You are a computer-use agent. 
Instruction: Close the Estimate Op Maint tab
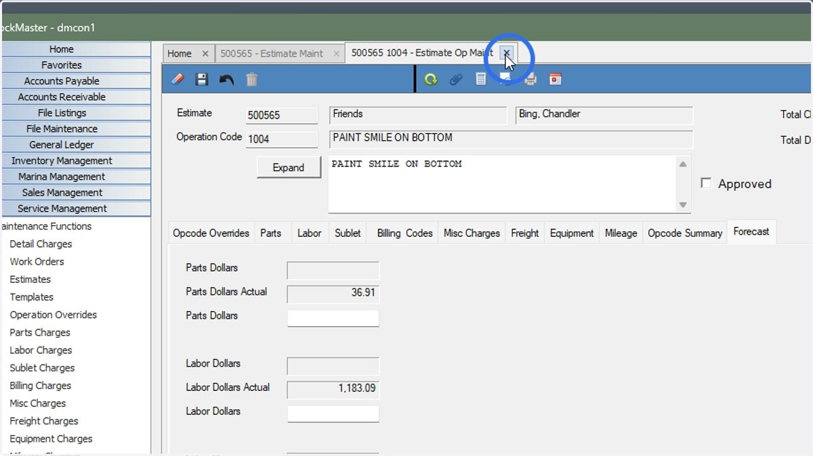pos(506,53)
